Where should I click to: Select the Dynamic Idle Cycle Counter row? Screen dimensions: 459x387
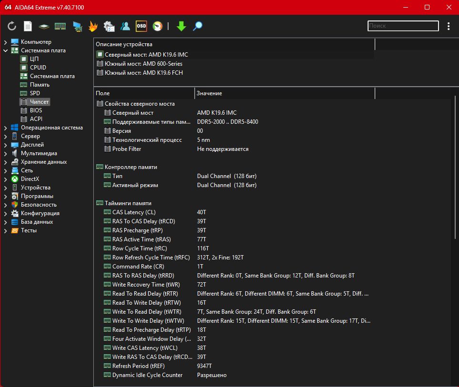coord(234,375)
